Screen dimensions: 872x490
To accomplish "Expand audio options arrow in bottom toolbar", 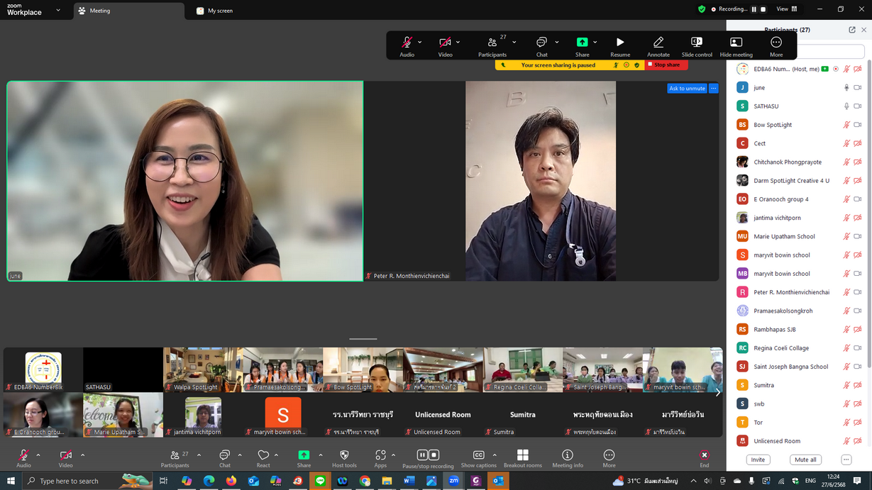I will pyautogui.click(x=38, y=455).
